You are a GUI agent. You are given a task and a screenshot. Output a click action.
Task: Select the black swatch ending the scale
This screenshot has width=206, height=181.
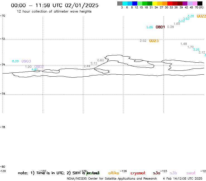coord(200,3)
